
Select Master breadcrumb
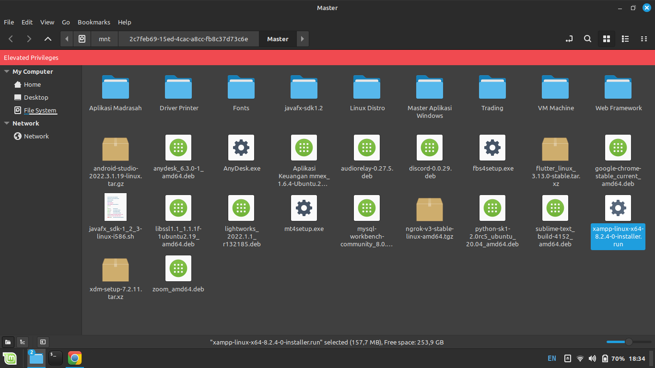click(278, 39)
